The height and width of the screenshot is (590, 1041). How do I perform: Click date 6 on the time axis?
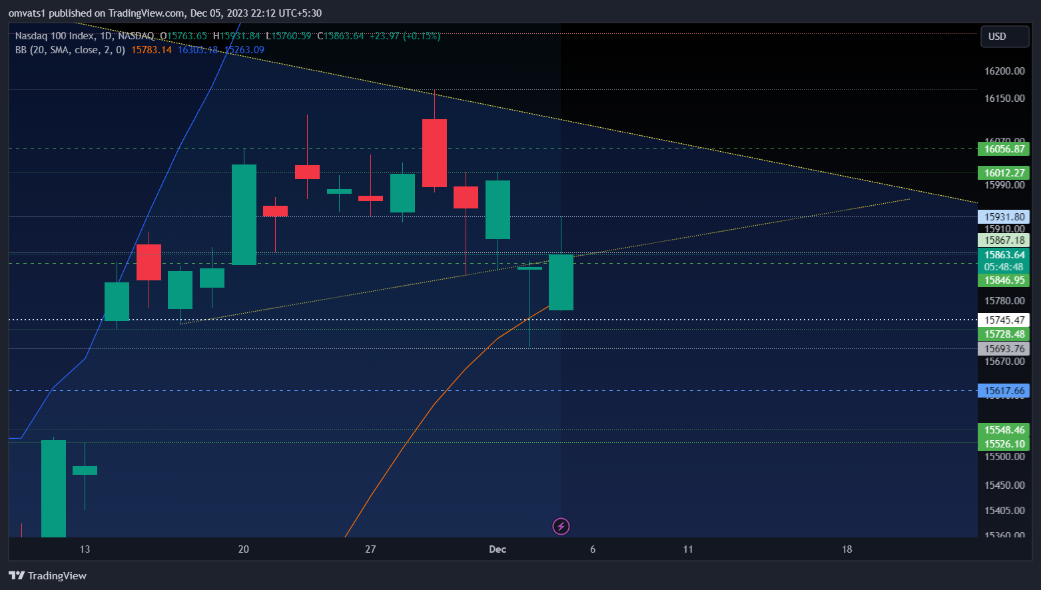click(593, 549)
